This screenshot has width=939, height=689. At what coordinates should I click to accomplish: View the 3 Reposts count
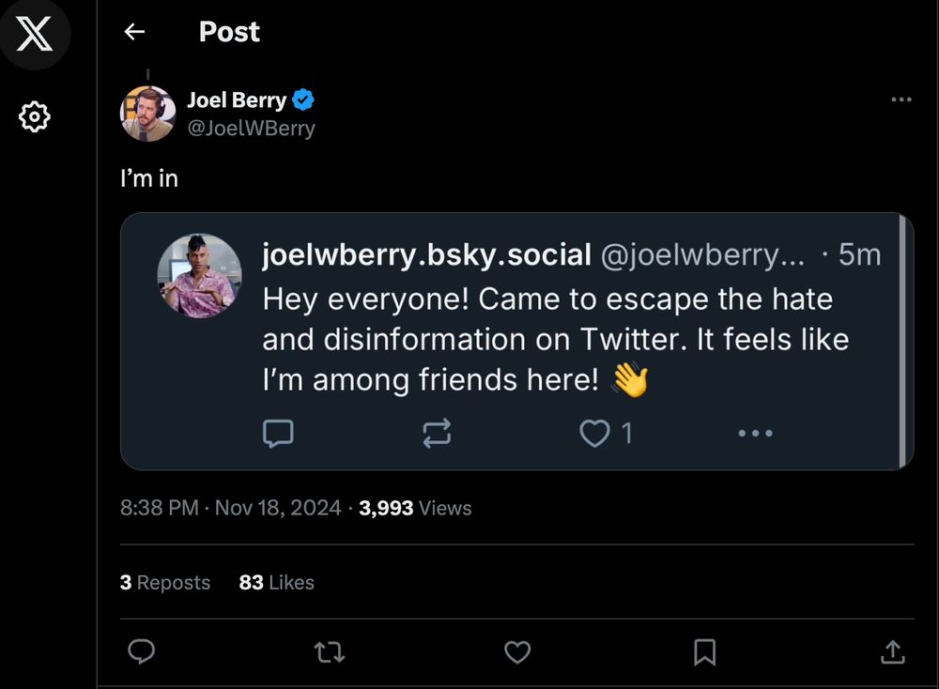tap(165, 582)
